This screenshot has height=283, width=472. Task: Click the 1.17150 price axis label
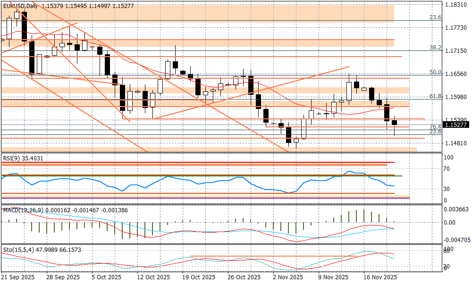(x=456, y=50)
